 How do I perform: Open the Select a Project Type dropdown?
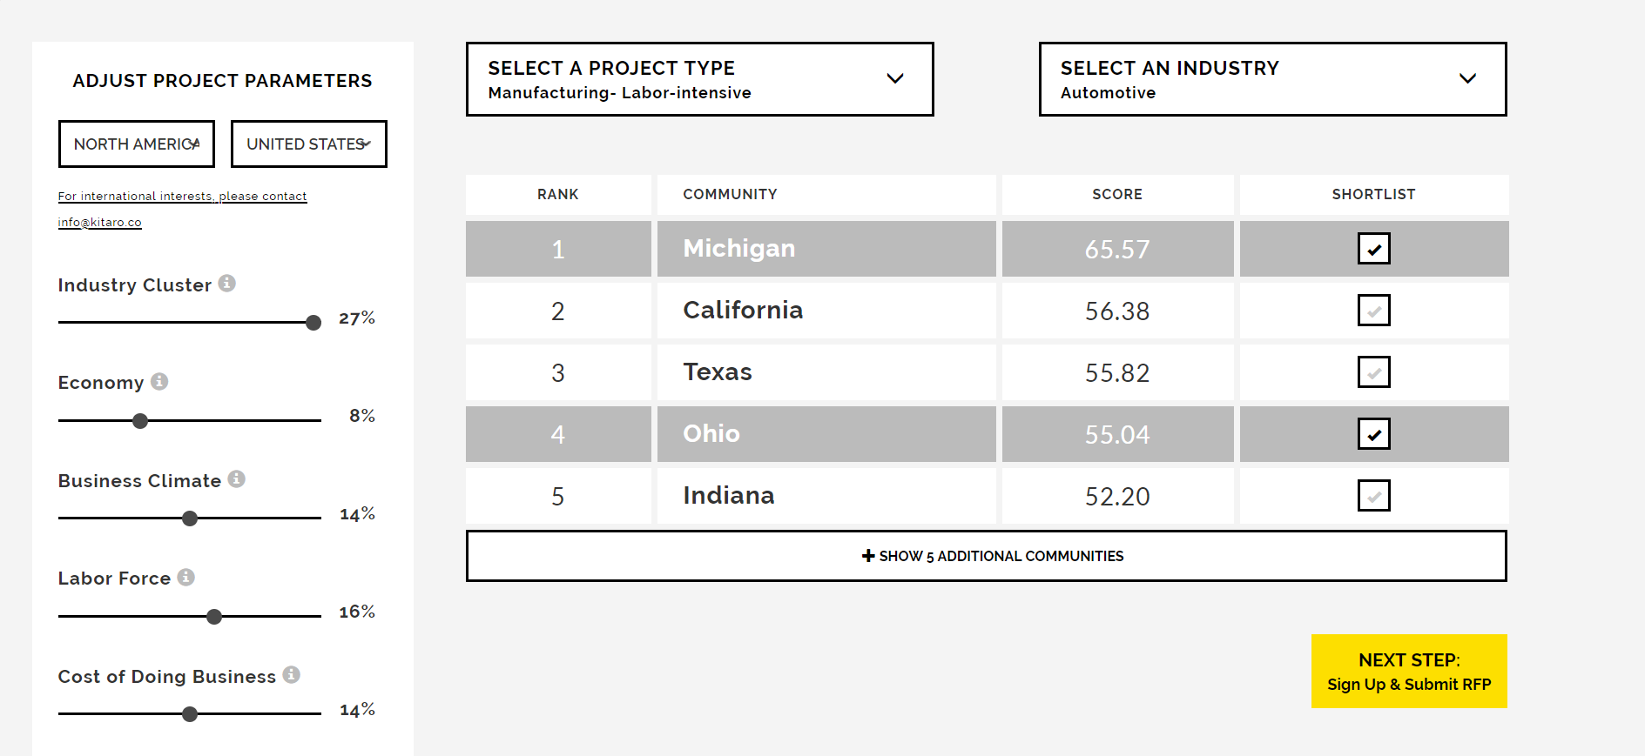pos(699,79)
